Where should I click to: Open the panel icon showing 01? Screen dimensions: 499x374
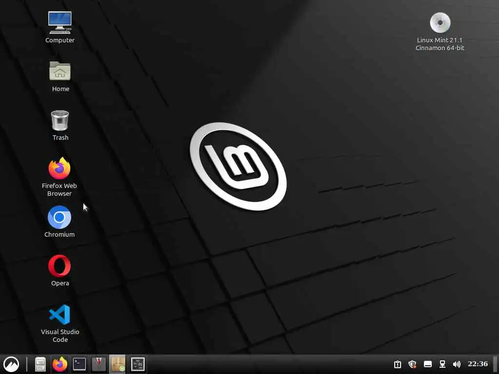pyautogui.click(x=138, y=364)
